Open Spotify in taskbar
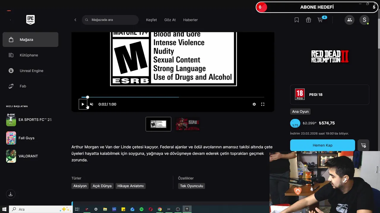The height and width of the screenshot is (213, 380). pyautogui.click(x=142, y=209)
